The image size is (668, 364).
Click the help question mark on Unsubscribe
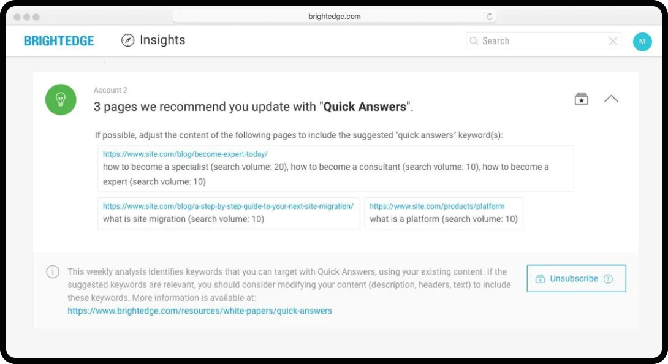coord(608,279)
